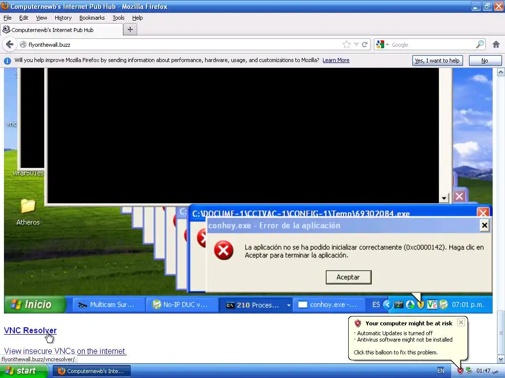Click blue triangle icon in remote tray
The image size is (505, 378).
pyautogui.click(x=410, y=304)
